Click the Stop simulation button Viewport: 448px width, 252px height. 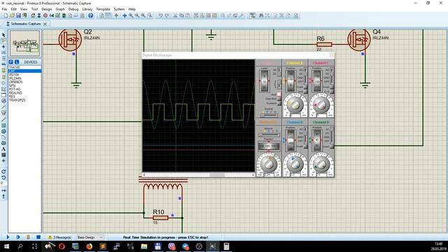(x=38, y=237)
